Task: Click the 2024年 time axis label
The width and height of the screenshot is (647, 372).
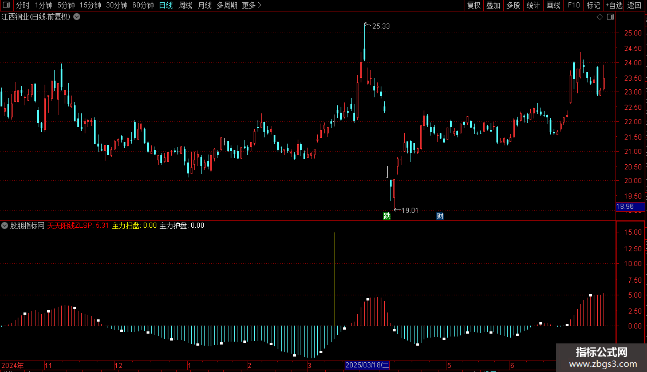Action: point(13,365)
